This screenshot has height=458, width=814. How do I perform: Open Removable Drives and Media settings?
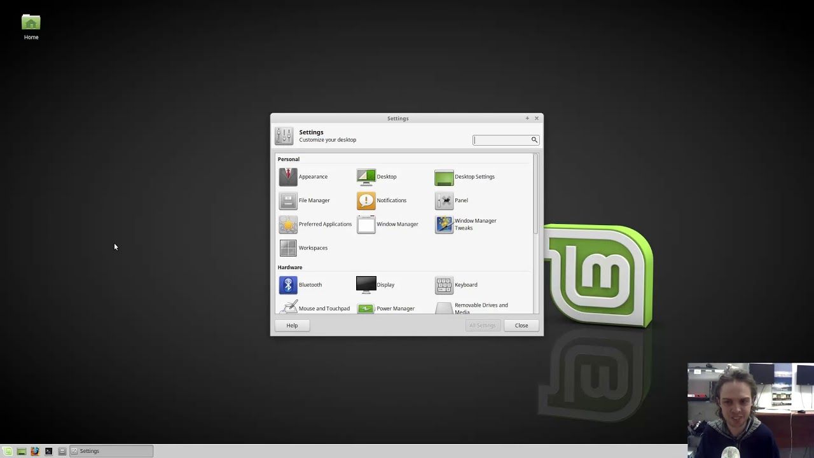point(472,308)
